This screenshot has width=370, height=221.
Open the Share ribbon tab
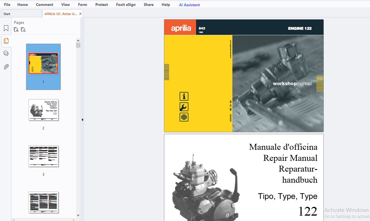tap(149, 5)
